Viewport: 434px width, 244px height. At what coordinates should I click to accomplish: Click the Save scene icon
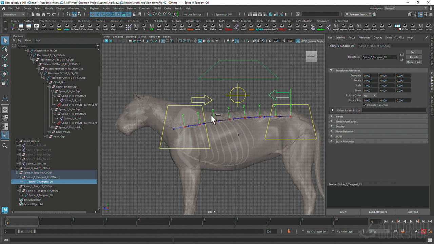43,15
